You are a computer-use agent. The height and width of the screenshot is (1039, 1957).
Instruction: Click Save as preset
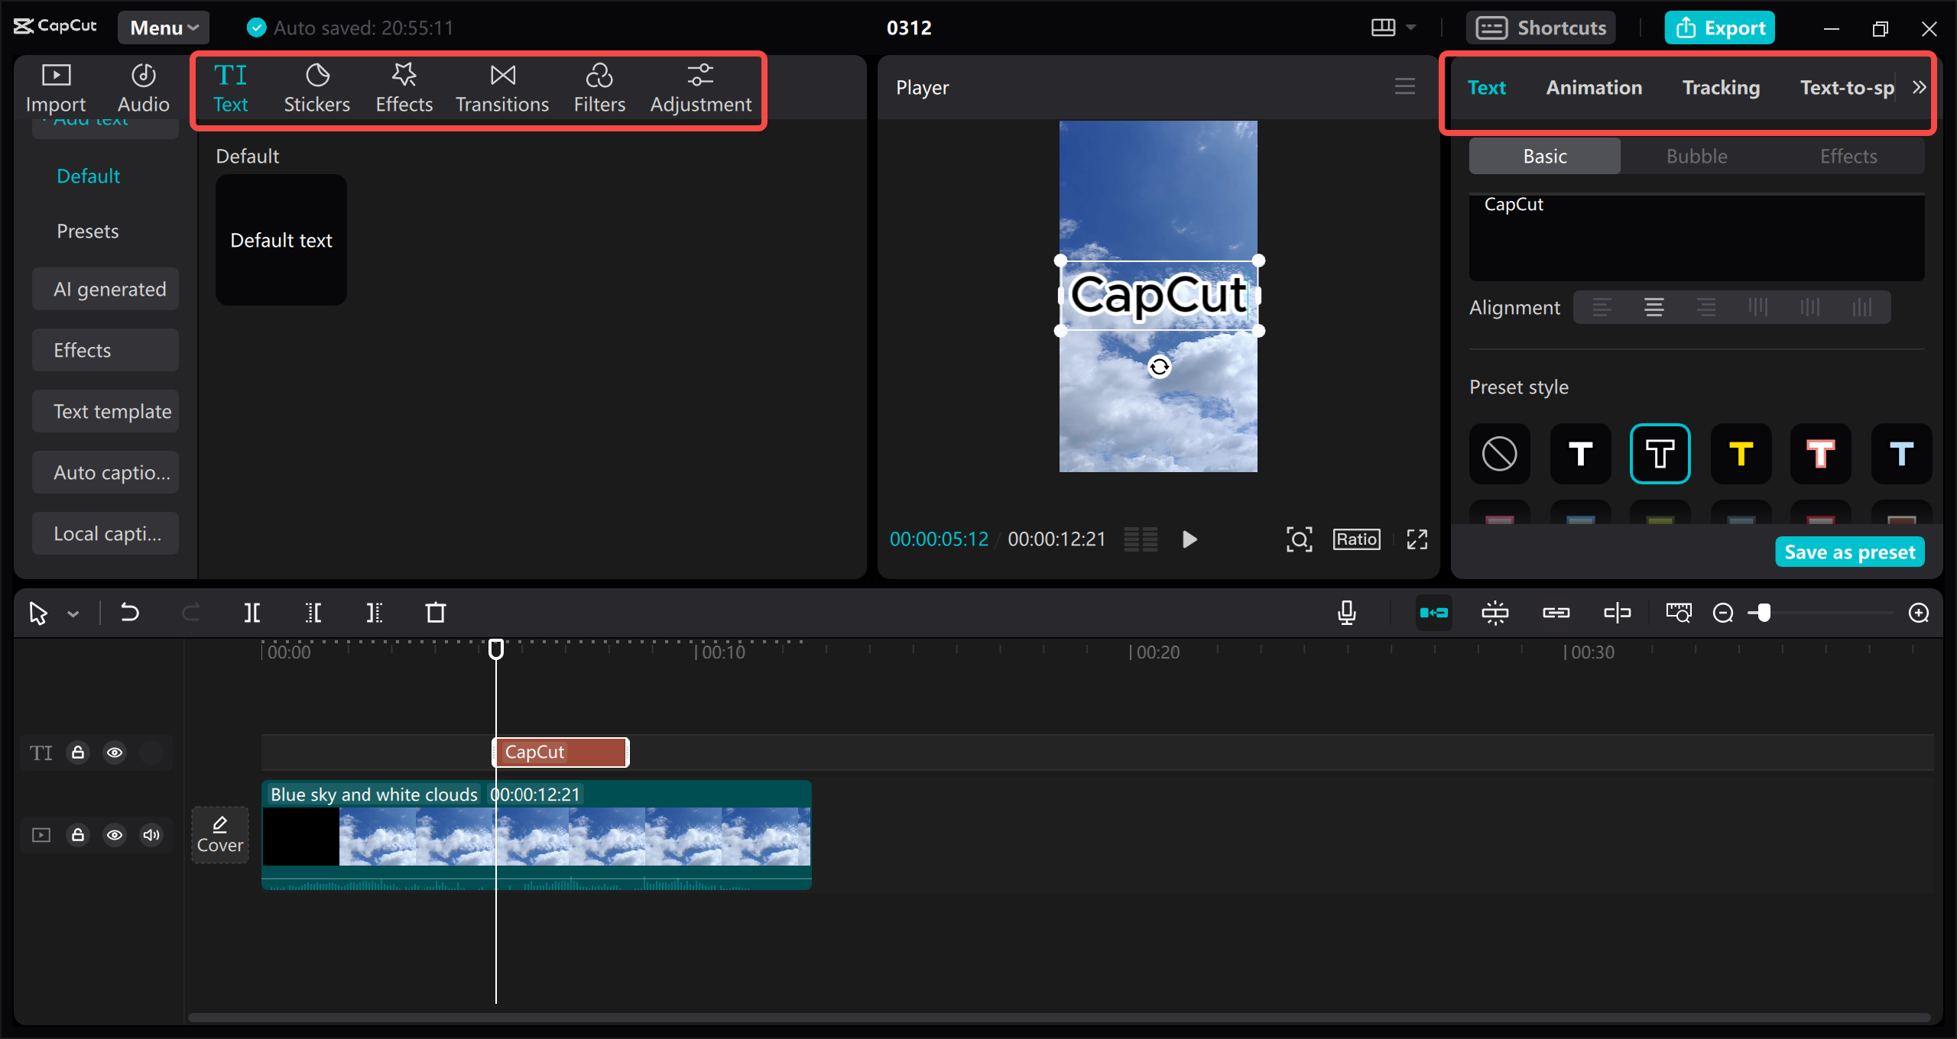(x=1850, y=552)
